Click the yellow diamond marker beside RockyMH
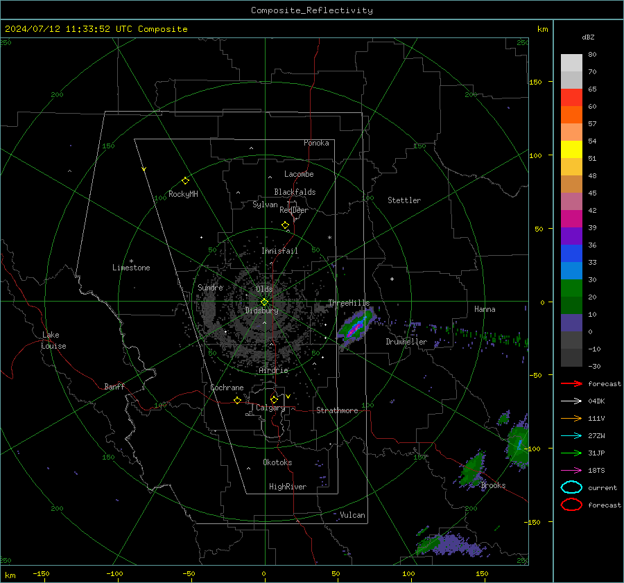This screenshot has height=583, width=624. pos(185,181)
